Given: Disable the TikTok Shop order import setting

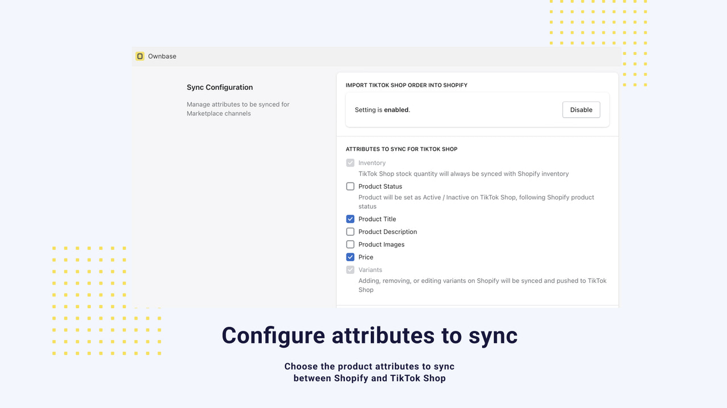Looking at the screenshot, I should click(581, 109).
